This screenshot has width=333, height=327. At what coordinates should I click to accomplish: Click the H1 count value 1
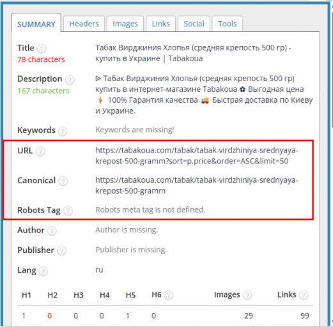tap(24, 316)
